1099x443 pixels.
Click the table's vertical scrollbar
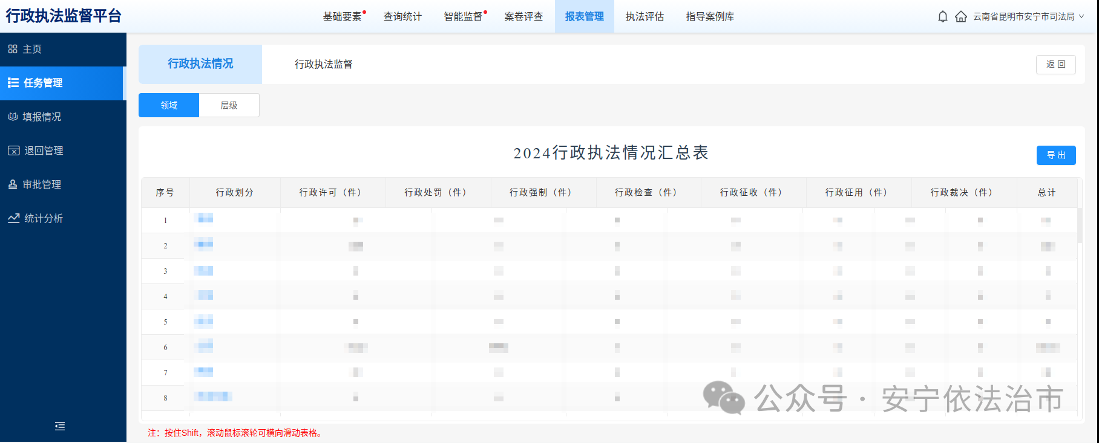[x=1080, y=225]
